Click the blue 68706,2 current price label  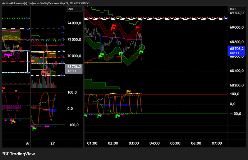(237, 51)
